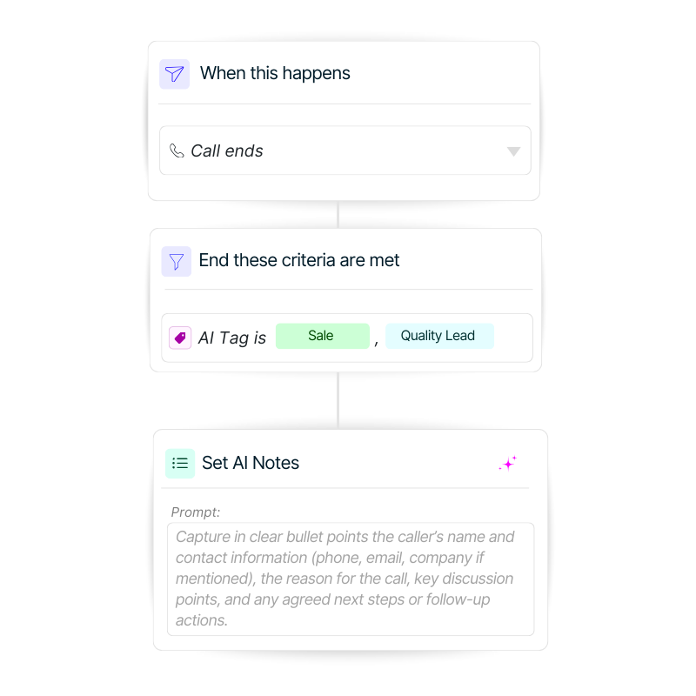The height and width of the screenshot is (696, 696).
Task: Click the "Set AI Notes" title
Action: tap(251, 463)
